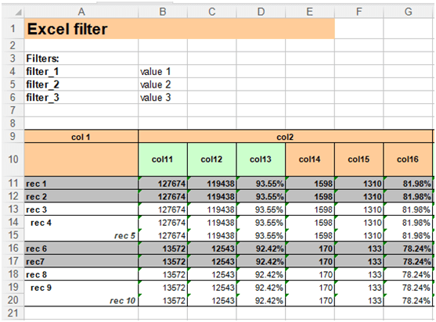Click the select-all corner triangle
This screenshot has height=322, width=436.
[x=18, y=13]
